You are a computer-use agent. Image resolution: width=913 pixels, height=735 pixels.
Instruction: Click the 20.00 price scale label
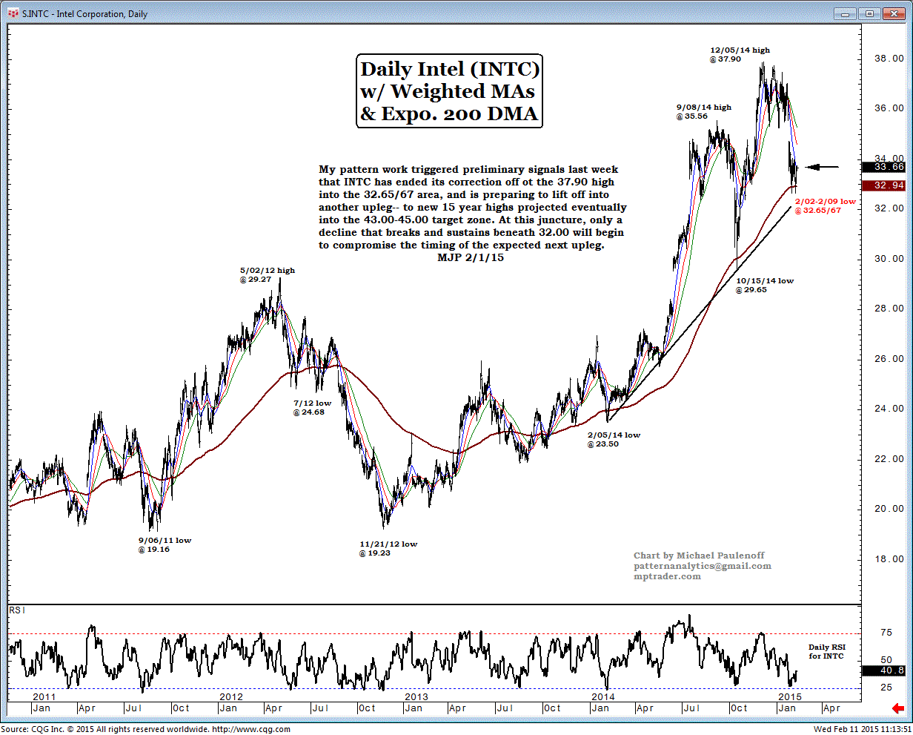[889, 509]
